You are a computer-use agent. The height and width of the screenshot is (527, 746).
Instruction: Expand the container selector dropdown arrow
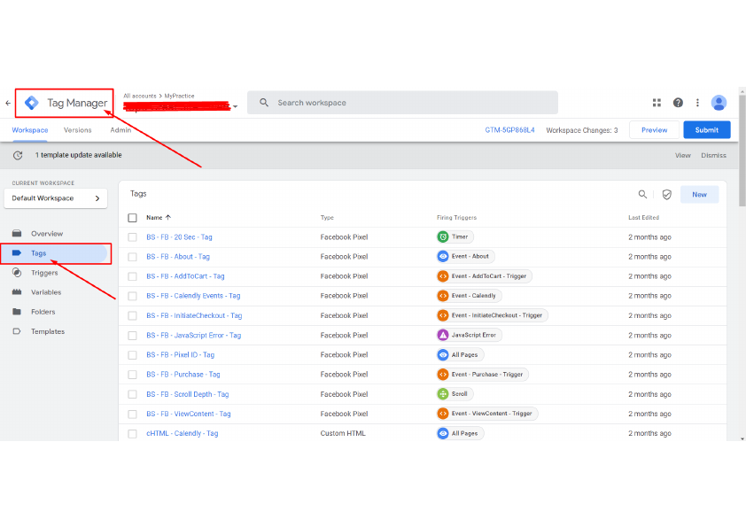(x=235, y=106)
